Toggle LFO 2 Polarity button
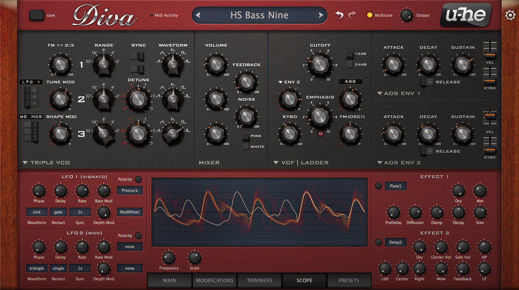 [x=138, y=235]
